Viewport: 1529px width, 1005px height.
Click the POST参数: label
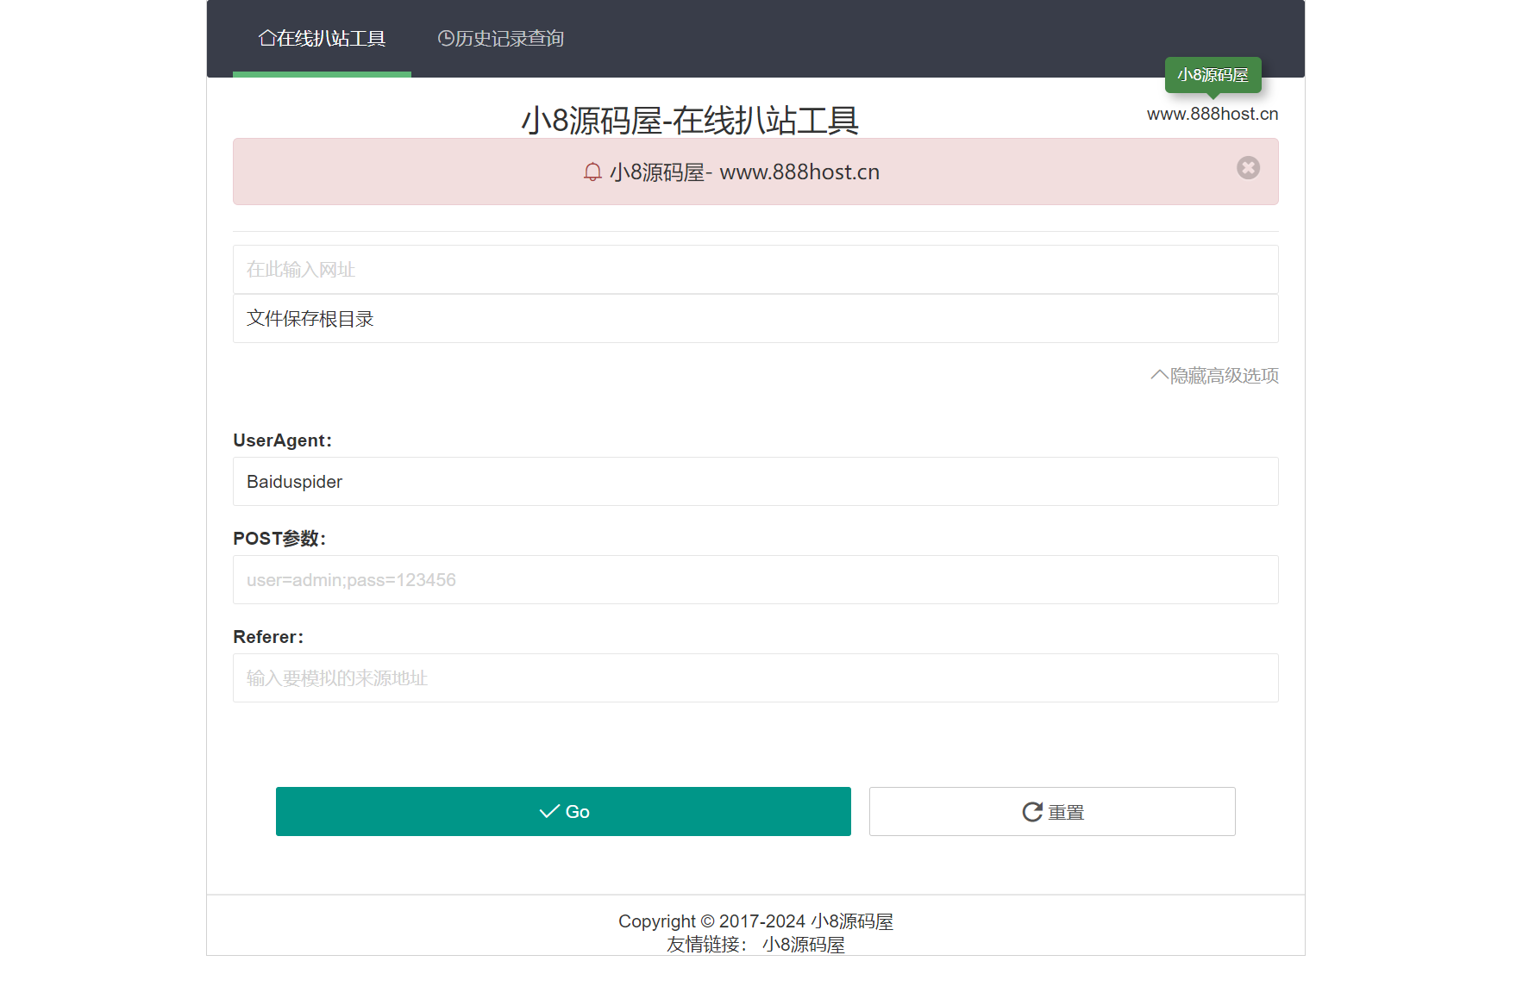coord(279,539)
